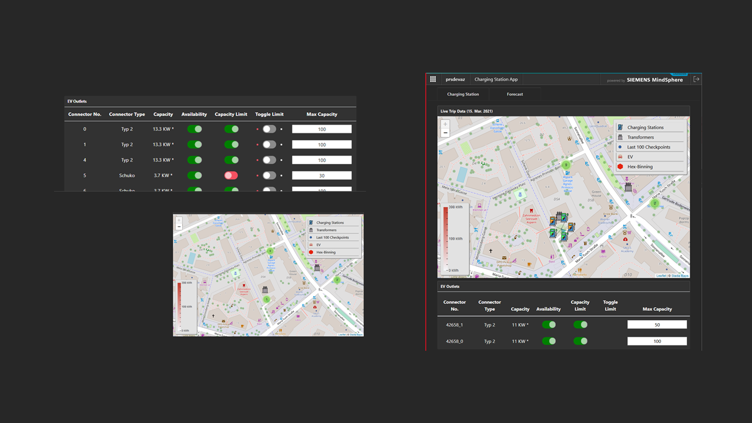The height and width of the screenshot is (423, 752).
Task: Click charging station marker cluster on right map
Action: pyautogui.click(x=560, y=226)
